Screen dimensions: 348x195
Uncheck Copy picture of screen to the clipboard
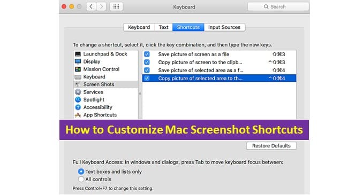tap(147, 62)
